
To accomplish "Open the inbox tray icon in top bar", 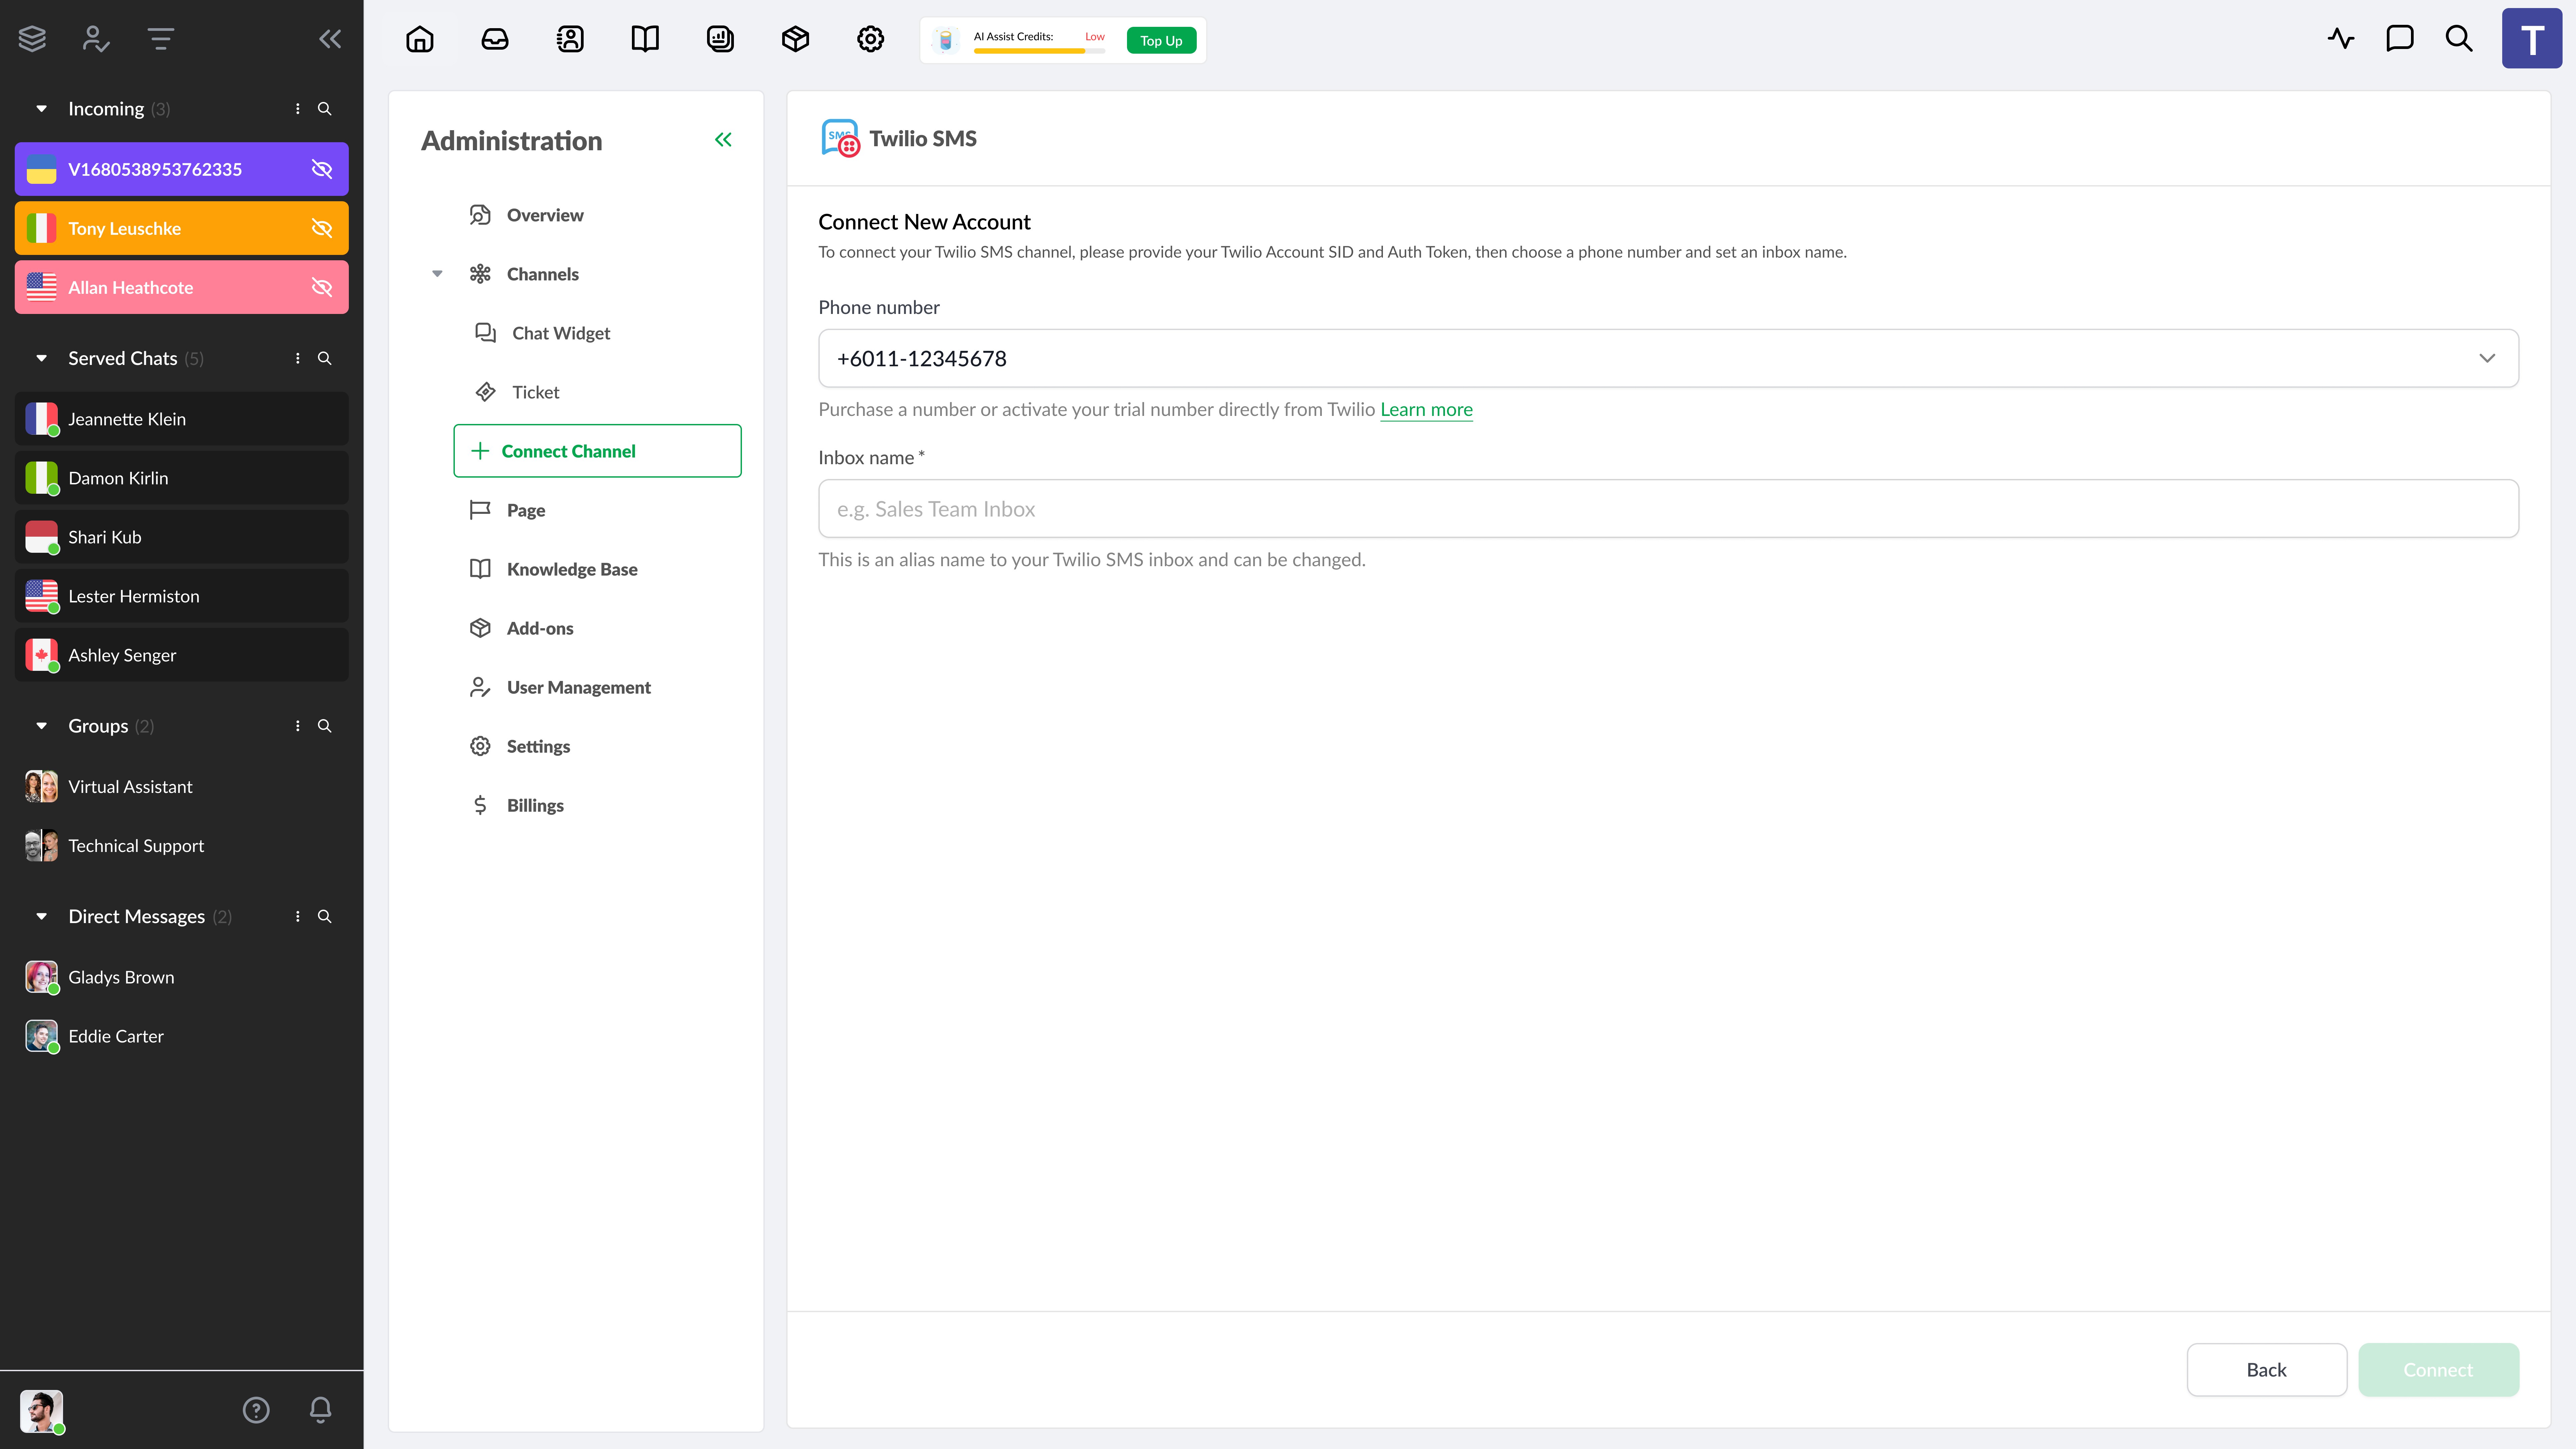I will click(495, 39).
